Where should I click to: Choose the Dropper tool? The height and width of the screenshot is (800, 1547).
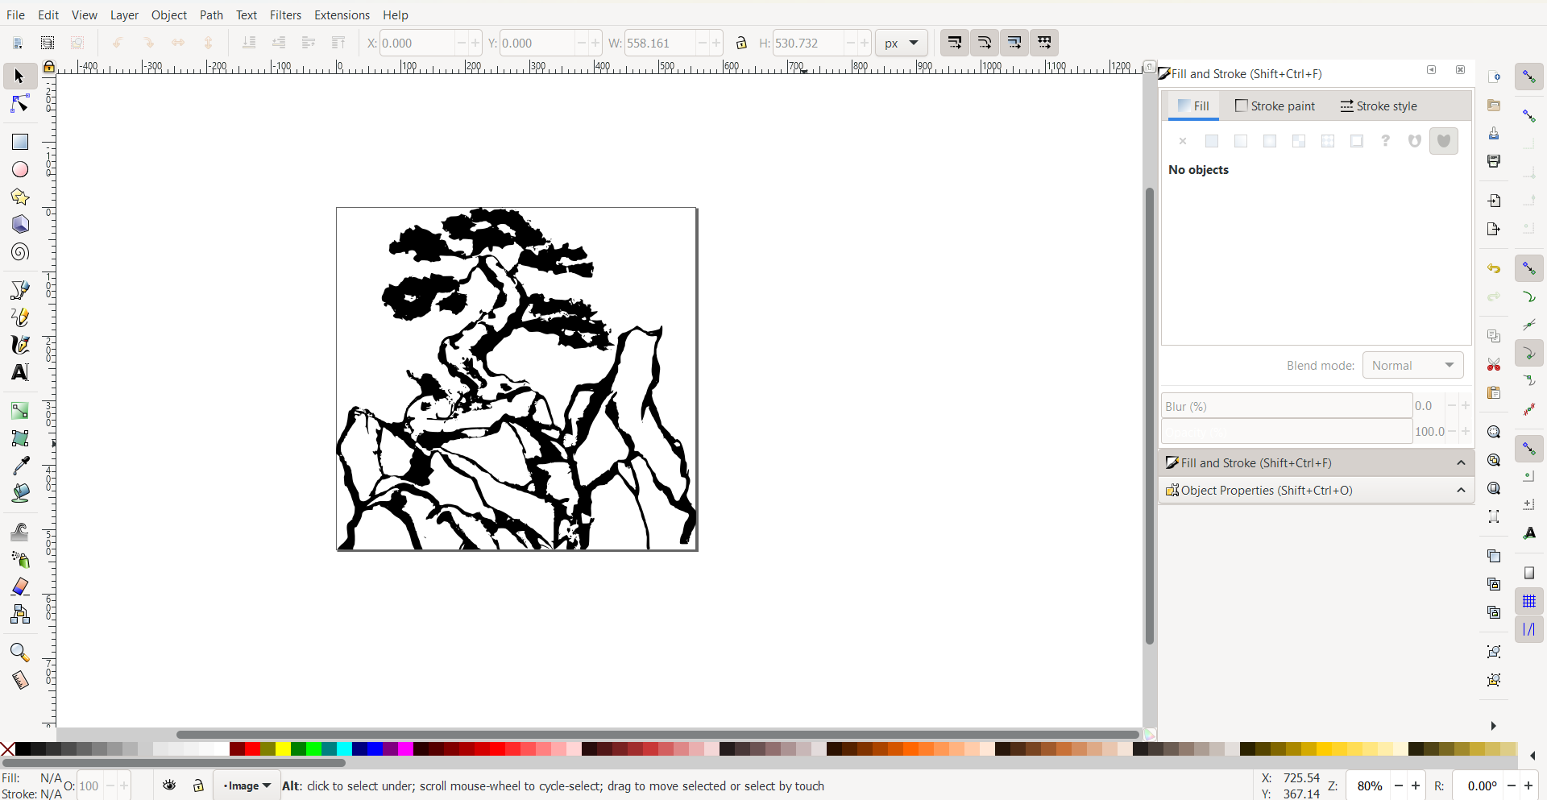19,463
